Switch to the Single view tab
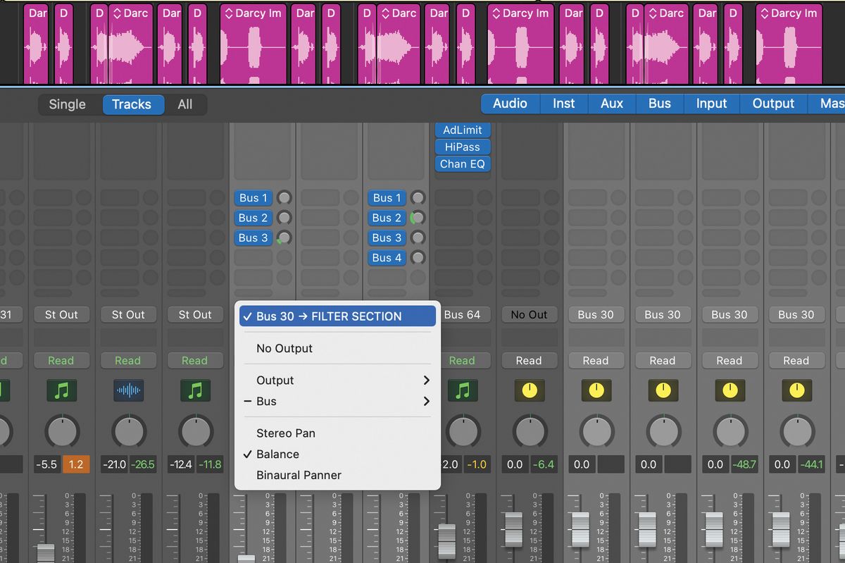The width and height of the screenshot is (845, 563). [67, 104]
